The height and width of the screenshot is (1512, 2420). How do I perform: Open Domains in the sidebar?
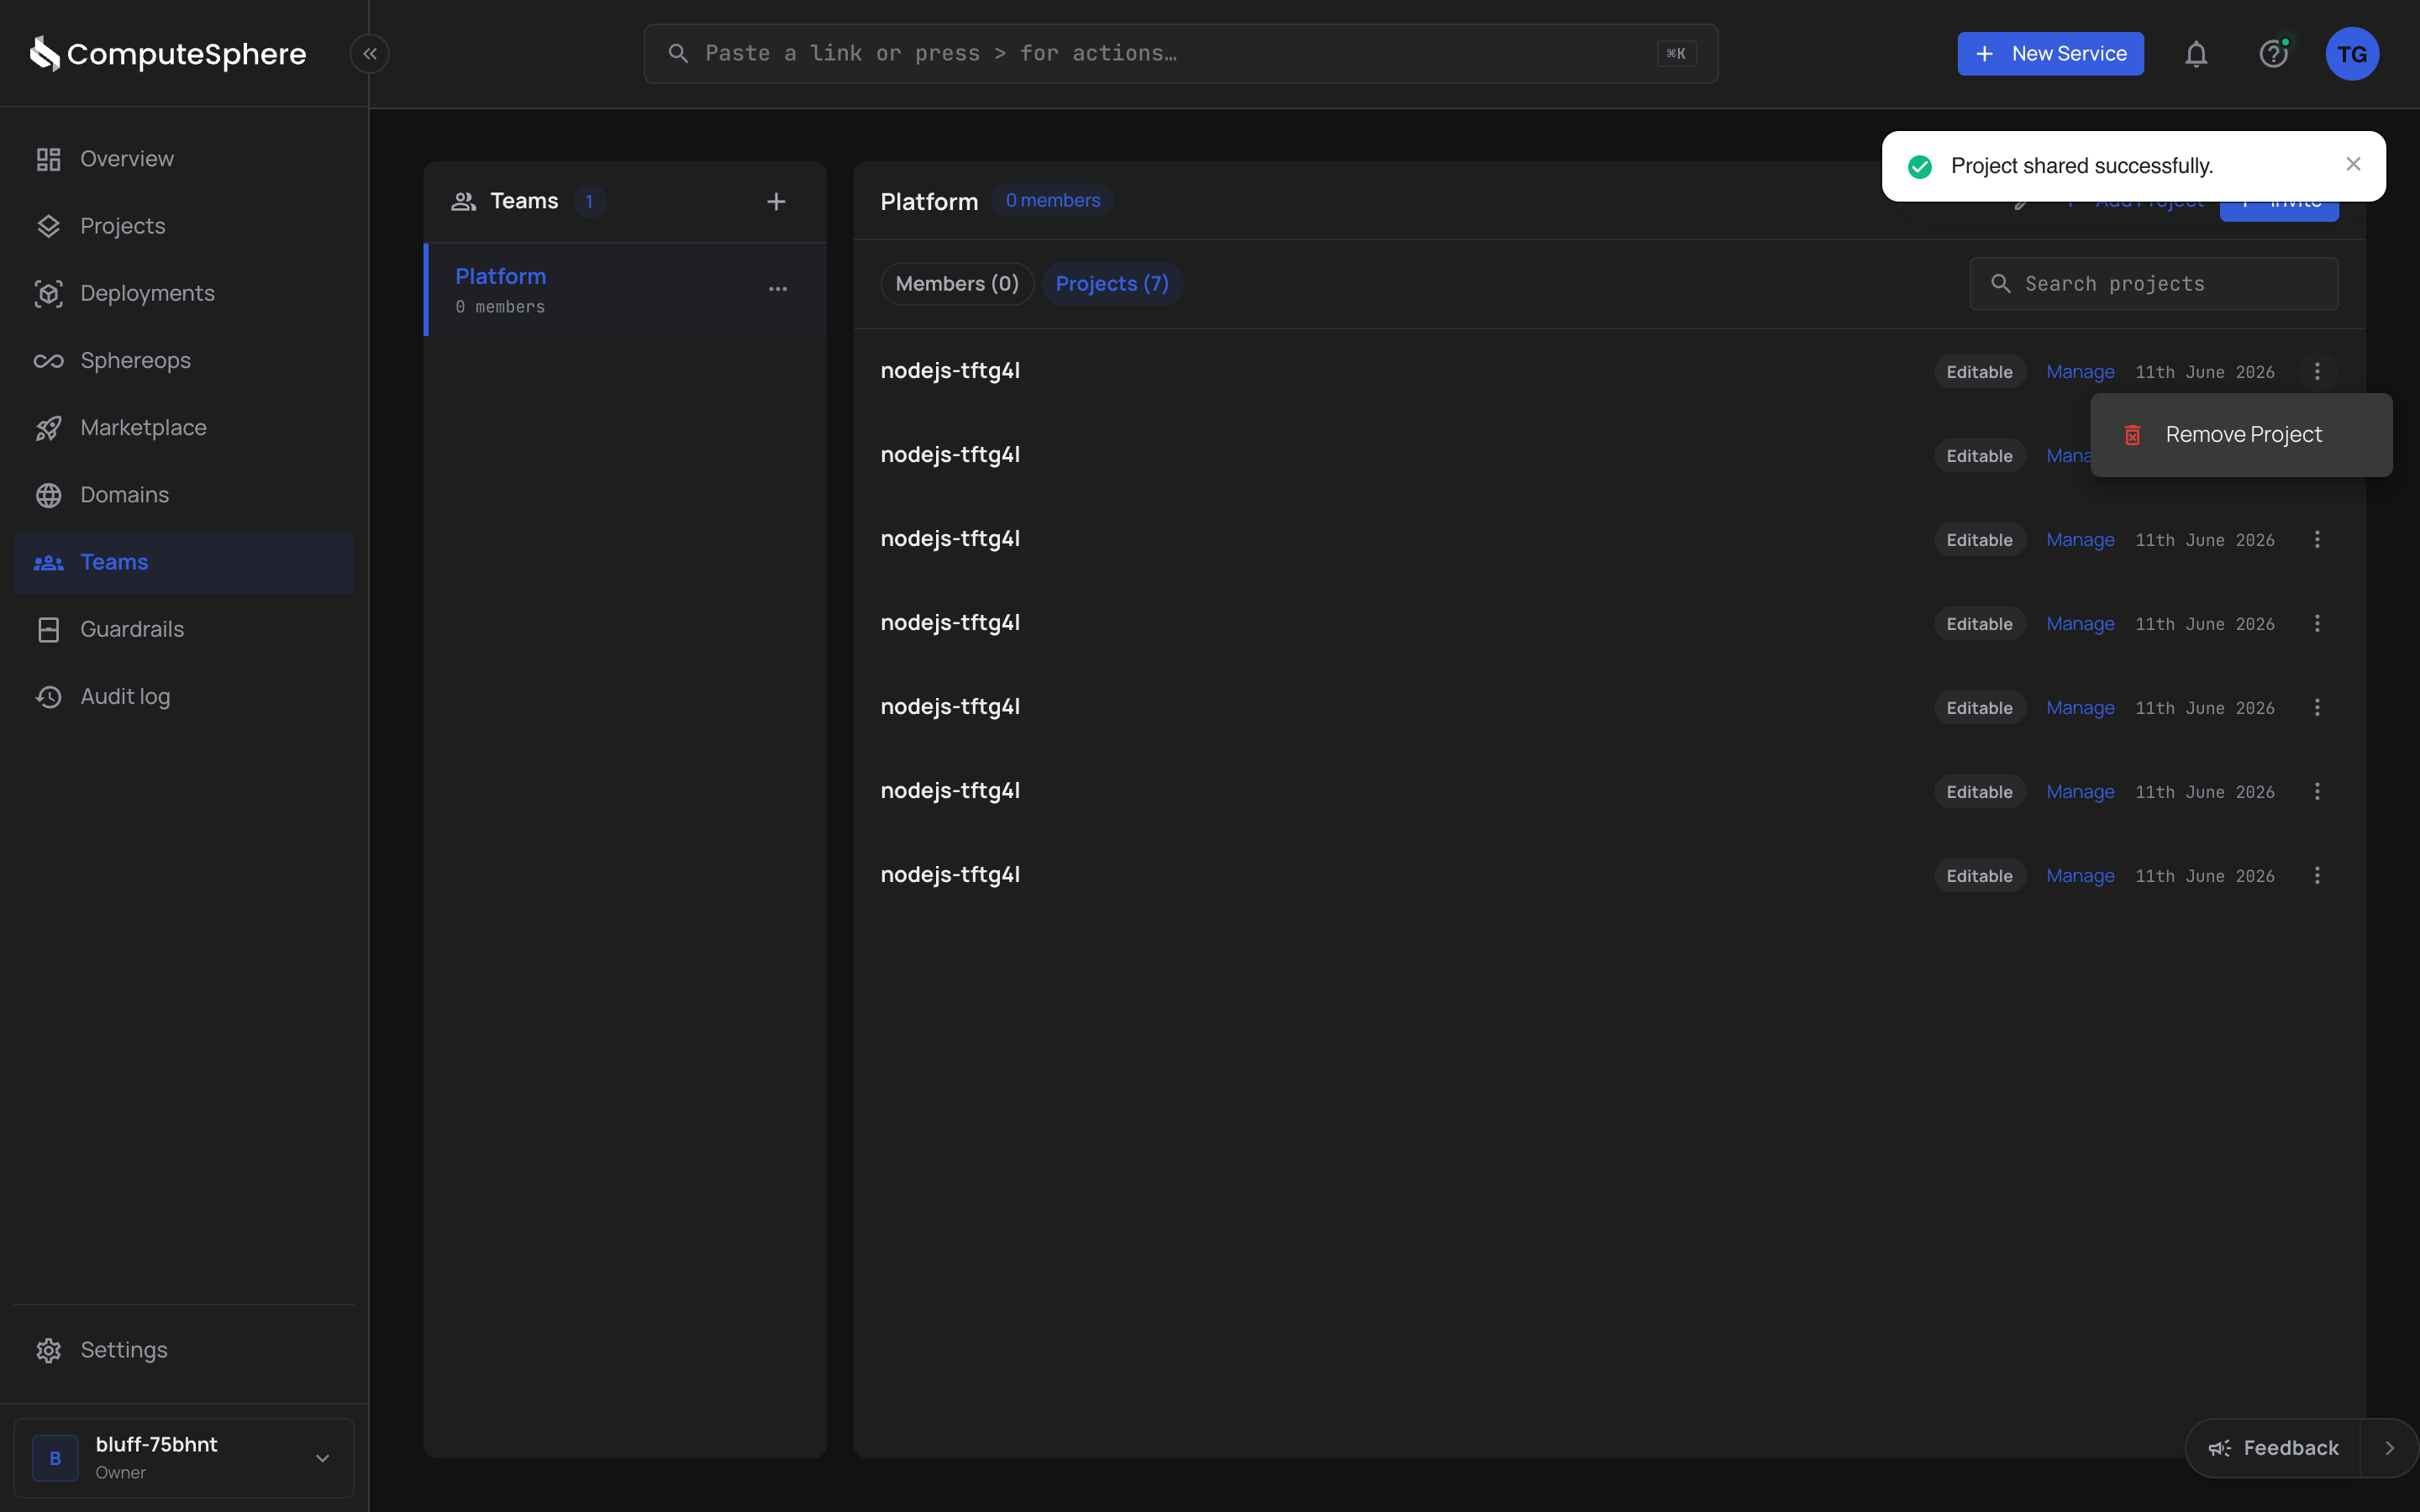(184, 495)
